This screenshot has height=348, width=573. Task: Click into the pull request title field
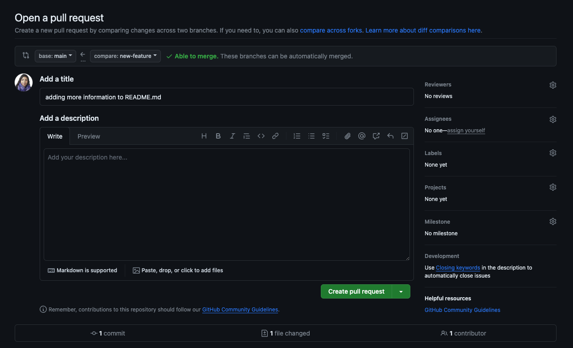(x=226, y=97)
